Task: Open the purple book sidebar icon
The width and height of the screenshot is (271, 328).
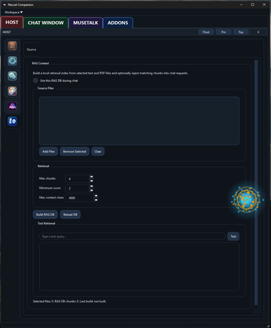Action: pyautogui.click(x=12, y=106)
